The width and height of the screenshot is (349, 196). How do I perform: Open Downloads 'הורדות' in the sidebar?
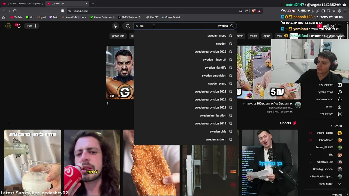pos(326,107)
